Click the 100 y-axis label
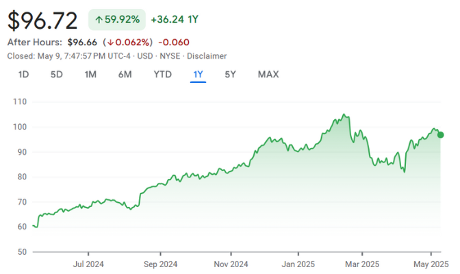 [20, 127]
